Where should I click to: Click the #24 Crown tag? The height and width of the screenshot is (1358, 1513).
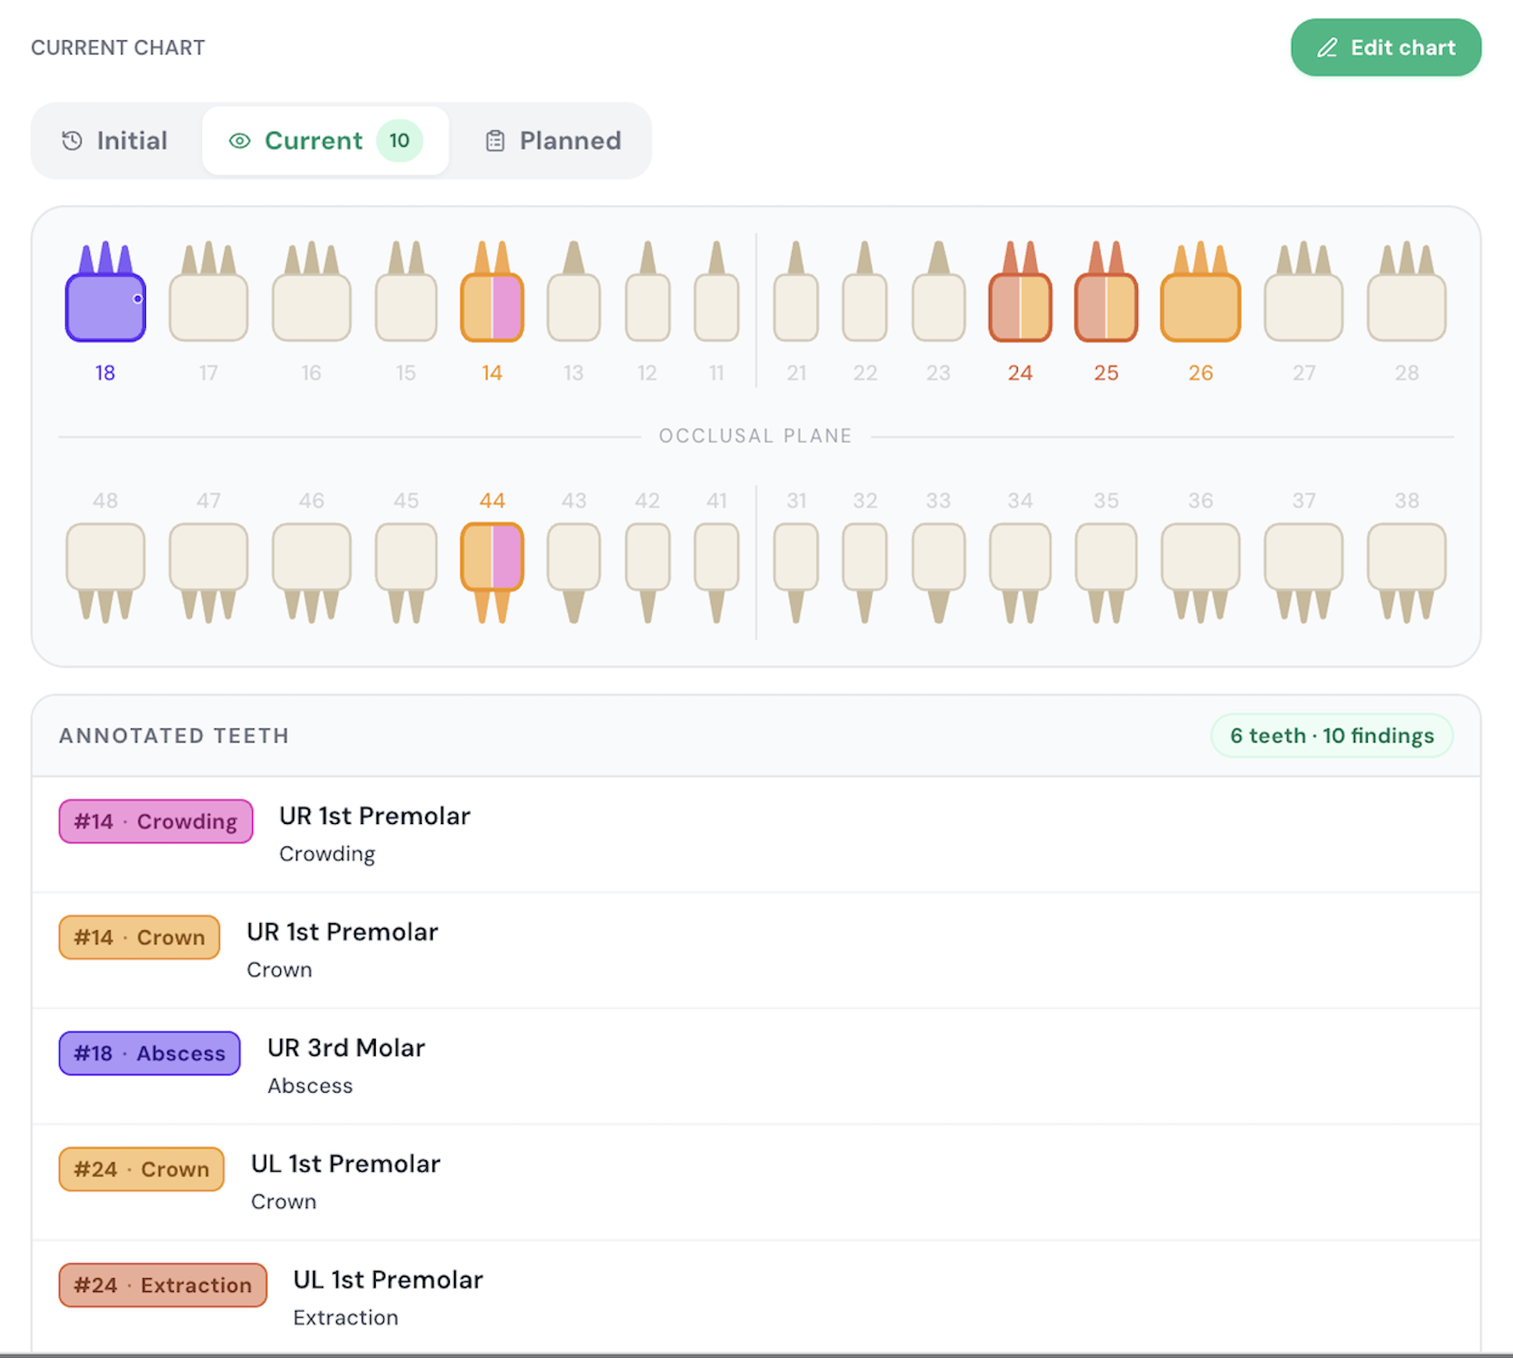pyautogui.click(x=142, y=1169)
